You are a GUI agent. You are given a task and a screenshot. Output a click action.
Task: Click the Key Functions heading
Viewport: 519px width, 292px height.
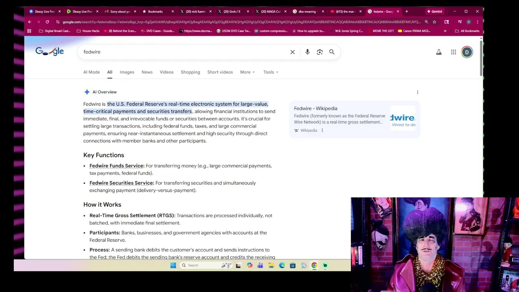[104, 155]
